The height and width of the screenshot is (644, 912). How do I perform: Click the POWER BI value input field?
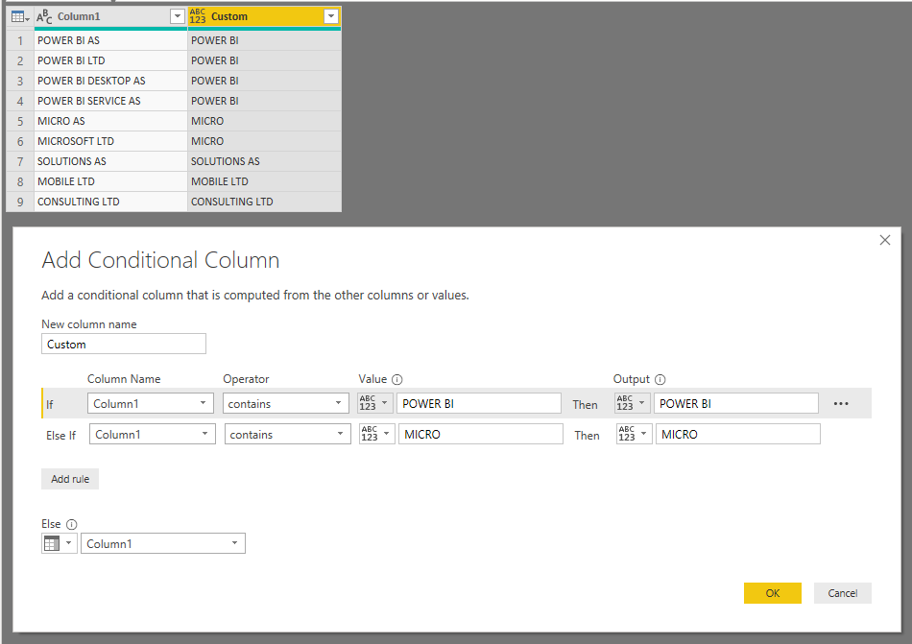tap(479, 403)
